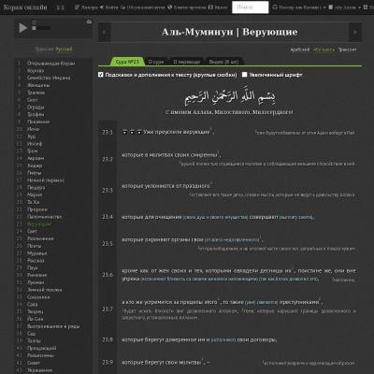Open surah Свет in the sidebar list
Viewport: 374px width, 374px height.
pos(32,231)
